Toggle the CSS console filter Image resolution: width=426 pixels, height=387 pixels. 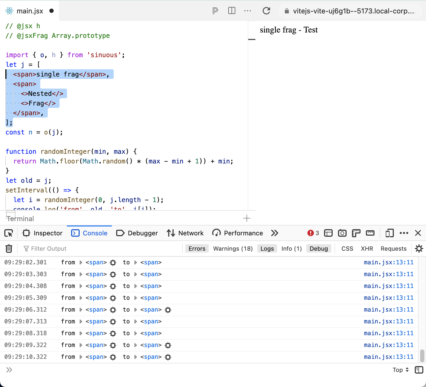347,249
